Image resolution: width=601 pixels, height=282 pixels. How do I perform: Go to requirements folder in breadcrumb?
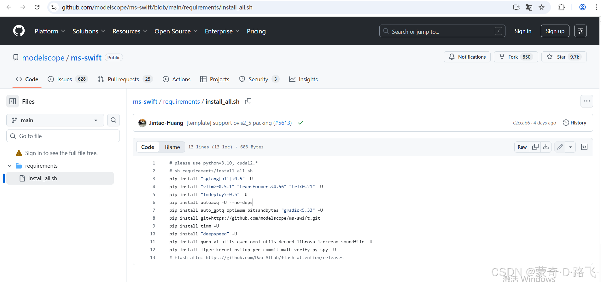[x=181, y=101]
